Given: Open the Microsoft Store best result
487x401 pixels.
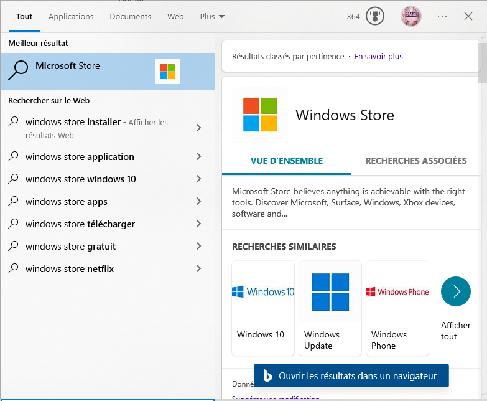Looking at the screenshot, I should [108, 72].
